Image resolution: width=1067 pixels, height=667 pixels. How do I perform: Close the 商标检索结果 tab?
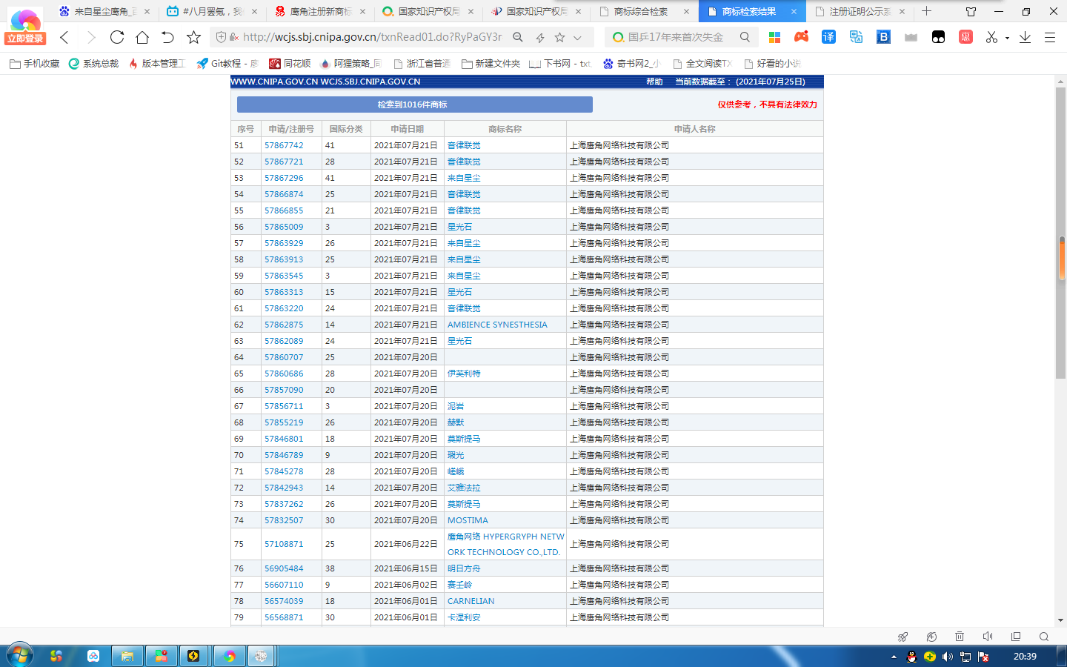pyautogui.click(x=794, y=12)
